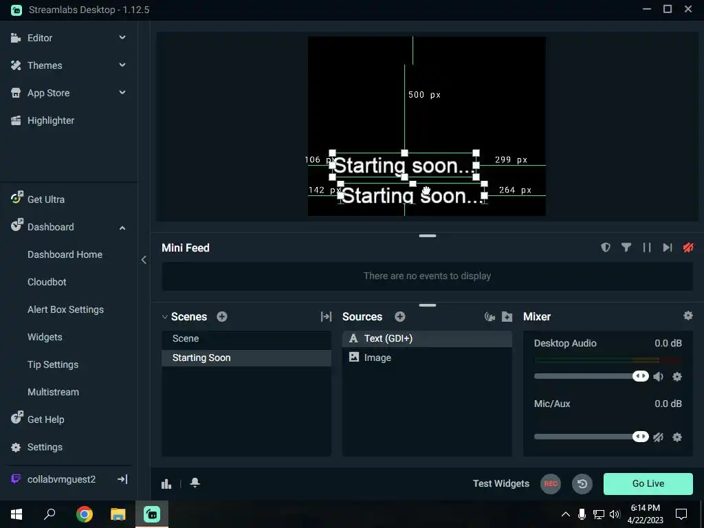Click the Get Ultra item
This screenshot has height=528, width=704.
(46, 199)
